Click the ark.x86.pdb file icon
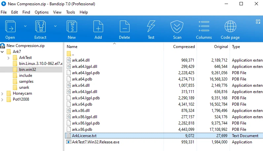Screen dimensions: 263x151 tap(69, 129)
